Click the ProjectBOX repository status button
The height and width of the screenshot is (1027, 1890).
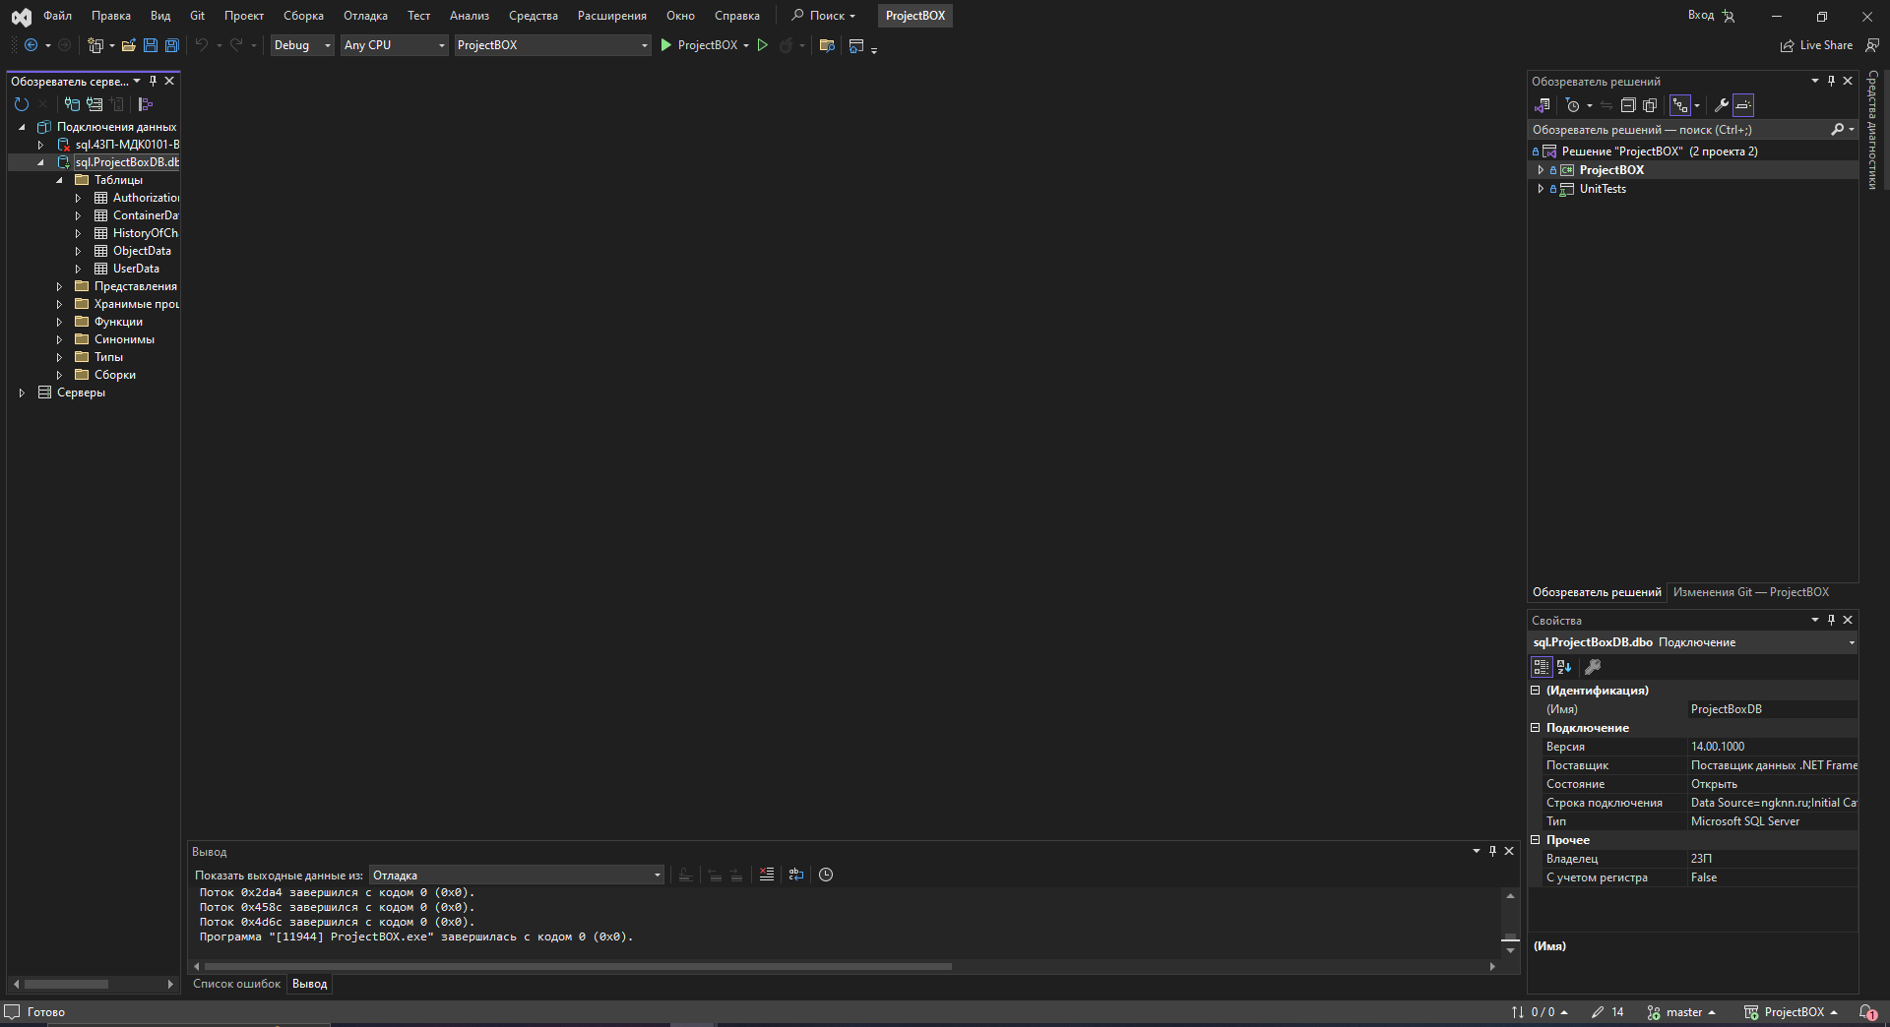point(1791,1012)
